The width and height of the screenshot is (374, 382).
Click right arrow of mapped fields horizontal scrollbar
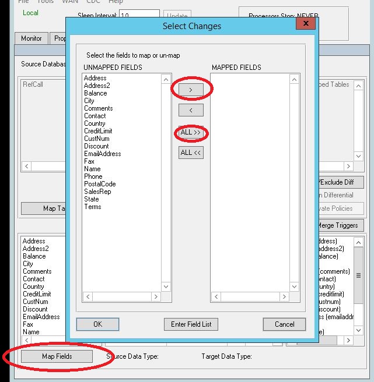[284, 296]
